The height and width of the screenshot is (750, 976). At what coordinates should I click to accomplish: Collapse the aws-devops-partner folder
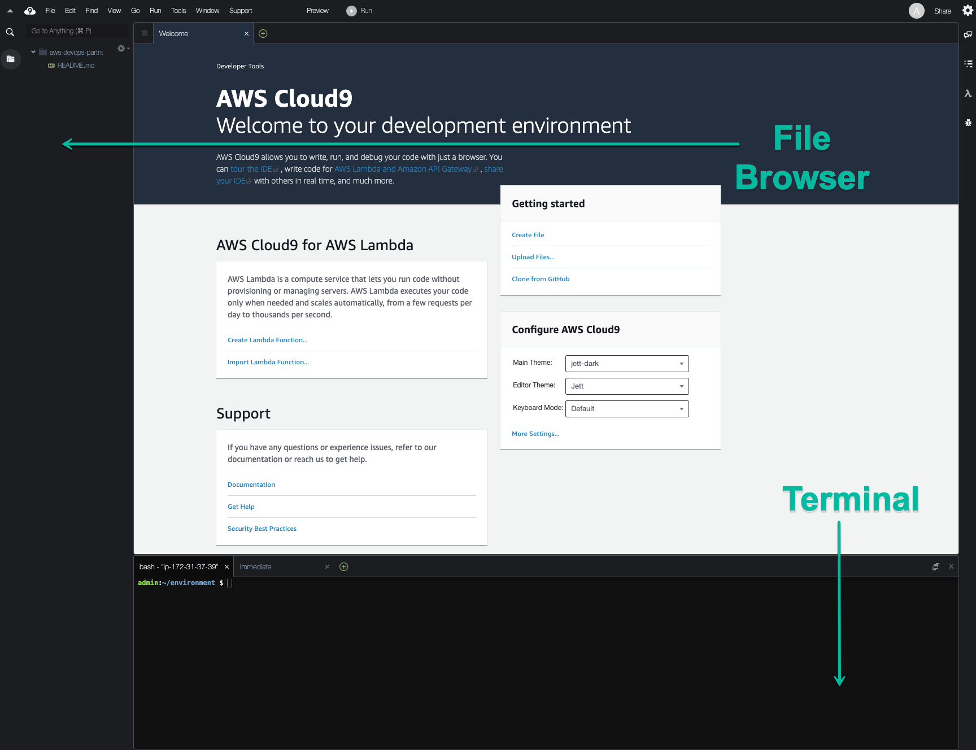pos(33,52)
